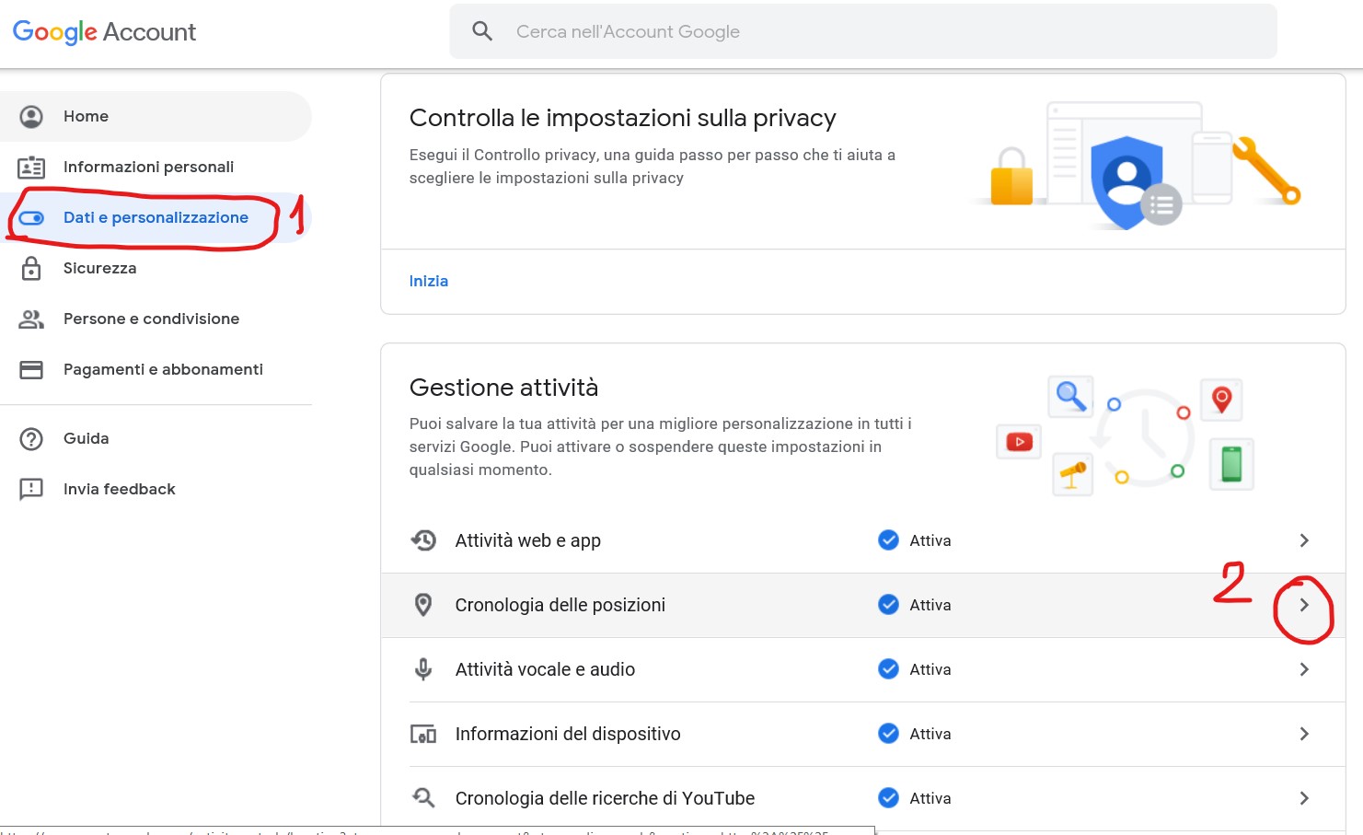Click the Google Account logo
1363x835 pixels.
[104, 32]
